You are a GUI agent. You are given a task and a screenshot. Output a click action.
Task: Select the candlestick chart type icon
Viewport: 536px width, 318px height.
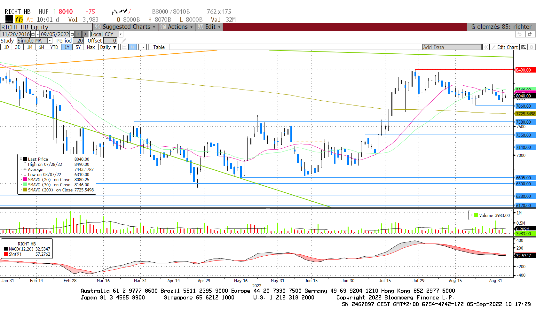[133, 47]
